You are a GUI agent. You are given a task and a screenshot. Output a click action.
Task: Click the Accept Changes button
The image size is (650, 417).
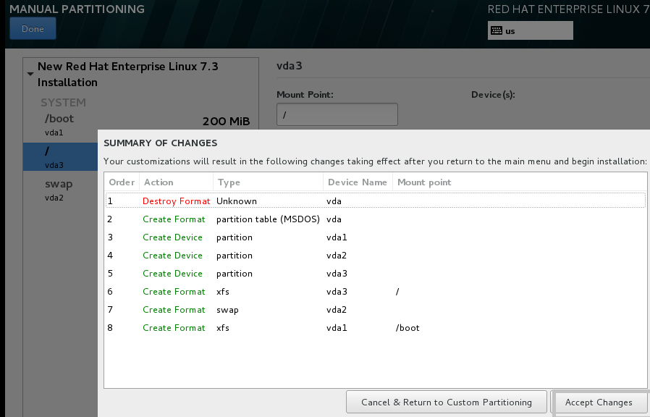[599, 402]
